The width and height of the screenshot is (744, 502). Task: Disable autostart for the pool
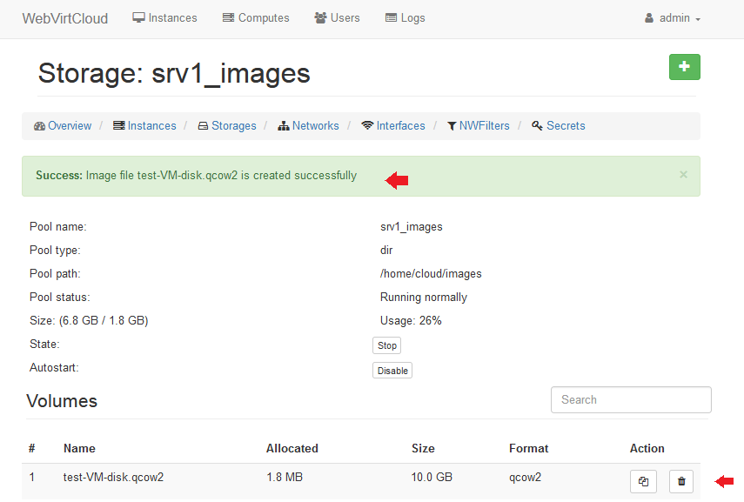[x=392, y=371]
